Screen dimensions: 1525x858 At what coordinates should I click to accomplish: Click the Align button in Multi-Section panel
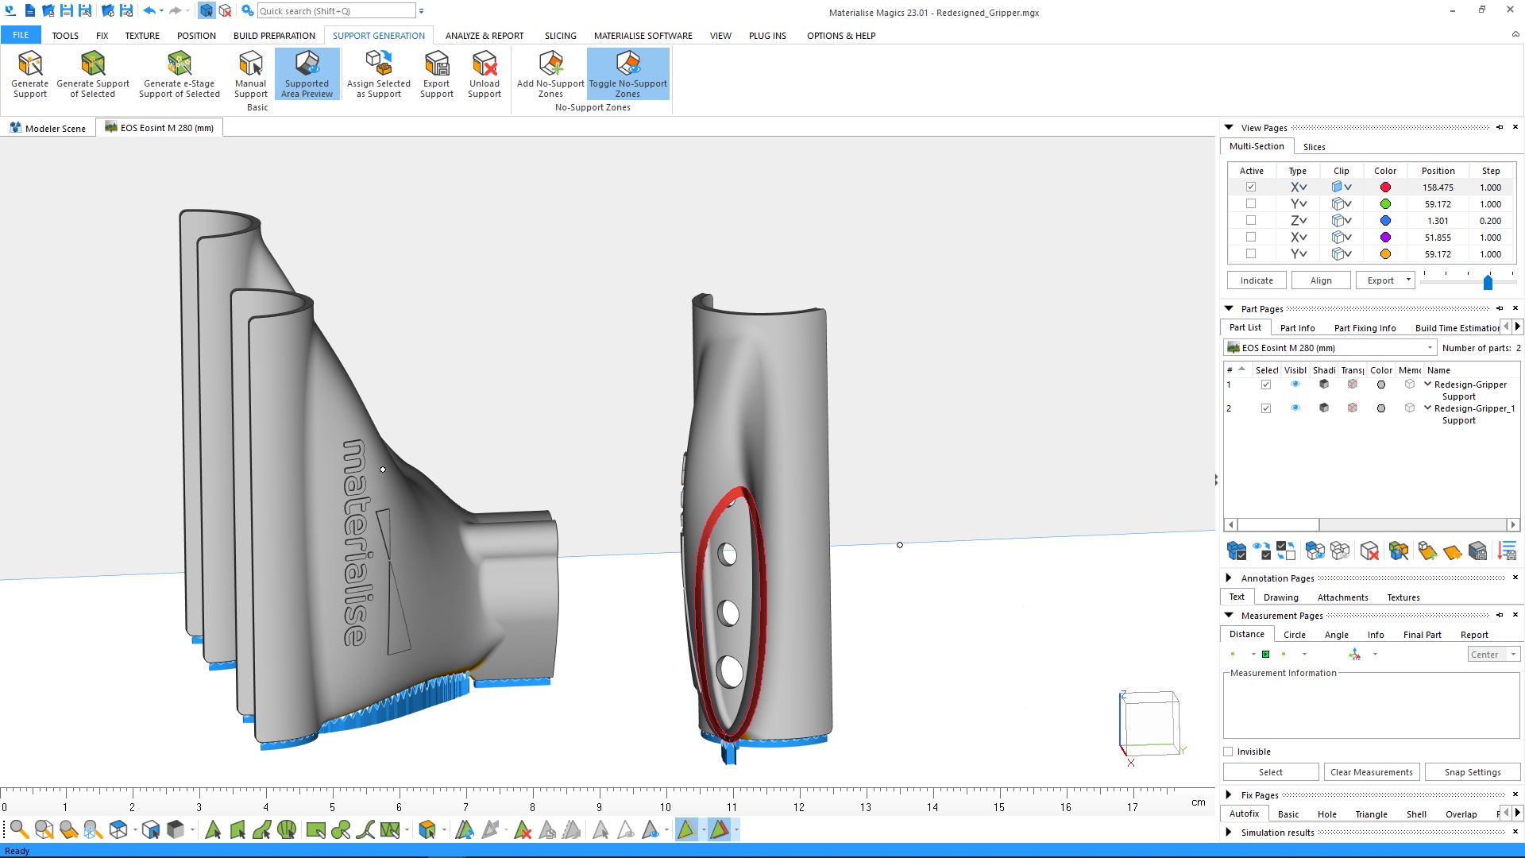[x=1321, y=280]
